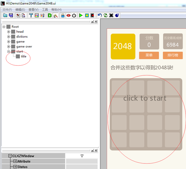Image resolution: width=186 pixels, height=169 pixels.
Task: Click the green D toolbar icon
Action: pyautogui.click(x=50, y=15)
